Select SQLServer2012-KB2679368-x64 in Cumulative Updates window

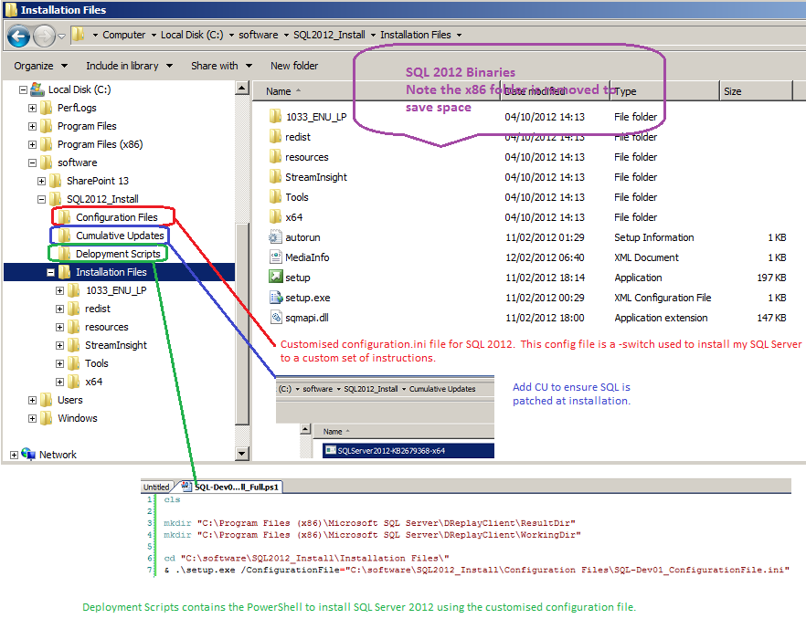pos(408,451)
